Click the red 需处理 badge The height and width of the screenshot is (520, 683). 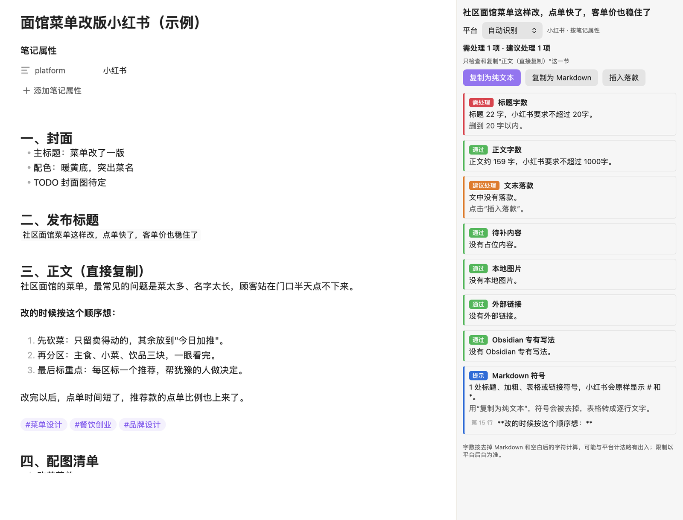(481, 102)
